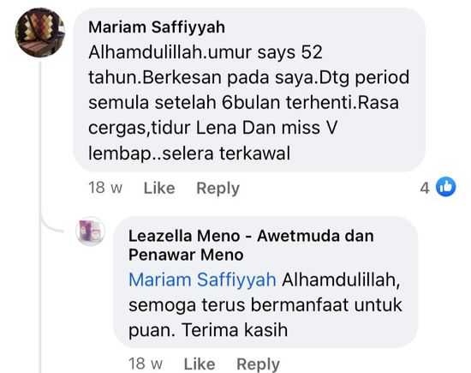Click curved connector leading to Leazella reply
The height and width of the screenshot is (373, 471).
point(51,225)
